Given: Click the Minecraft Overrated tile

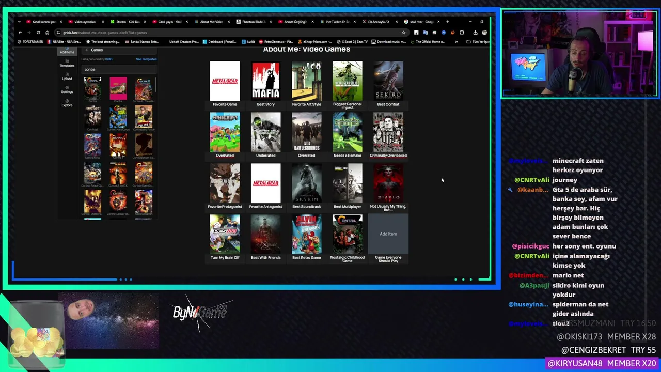Looking at the screenshot, I should (x=225, y=132).
